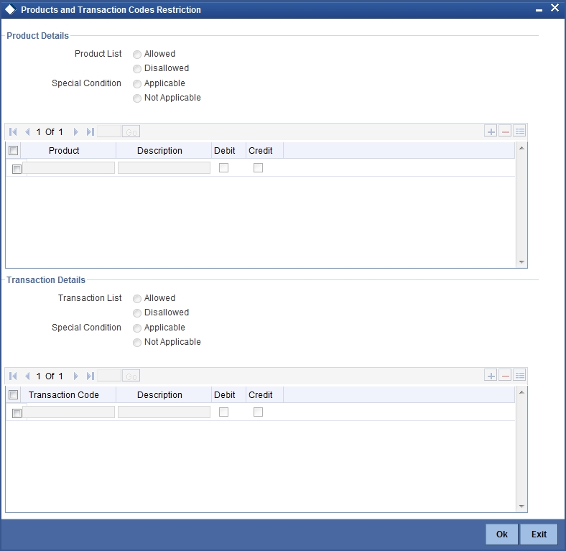The height and width of the screenshot is (551, 566).
Task: Select Disallowed for Transaction List
Action: point(136,313)
